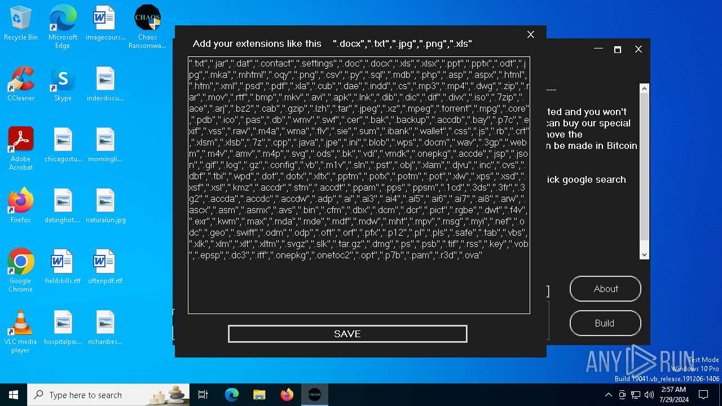Open Microsoft Edge desktop shortcut

pos(63,27)
